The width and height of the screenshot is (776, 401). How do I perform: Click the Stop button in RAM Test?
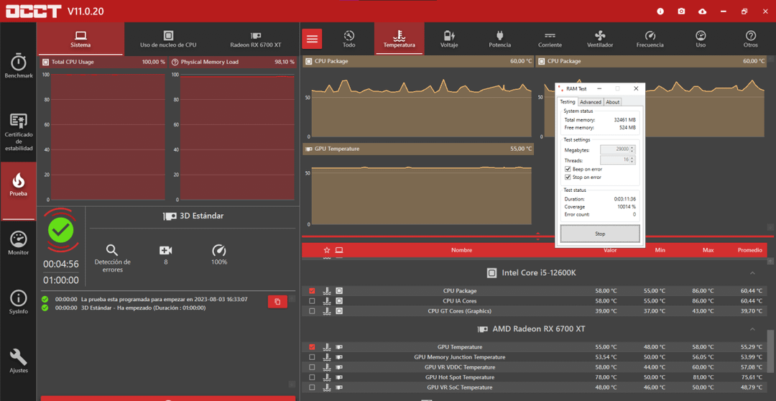tap(600, 234)
